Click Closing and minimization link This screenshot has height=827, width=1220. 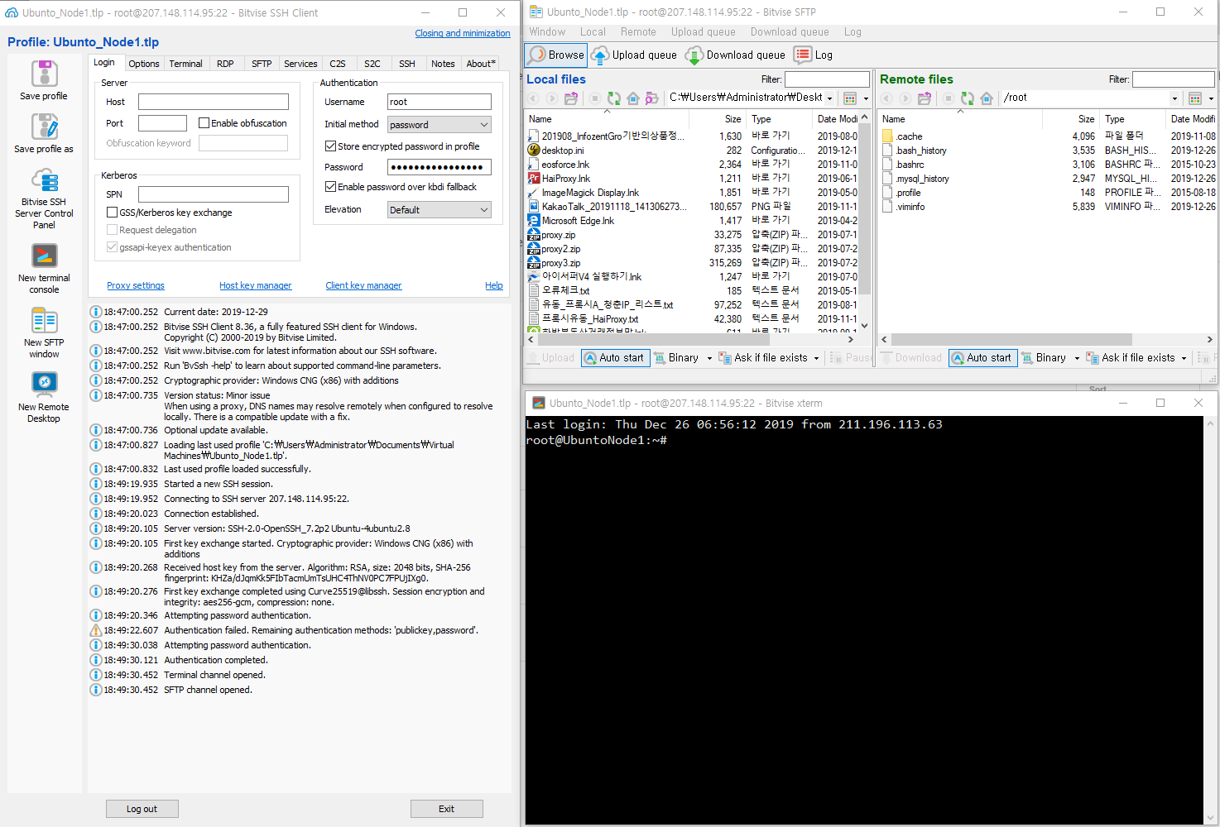(463, 33)
